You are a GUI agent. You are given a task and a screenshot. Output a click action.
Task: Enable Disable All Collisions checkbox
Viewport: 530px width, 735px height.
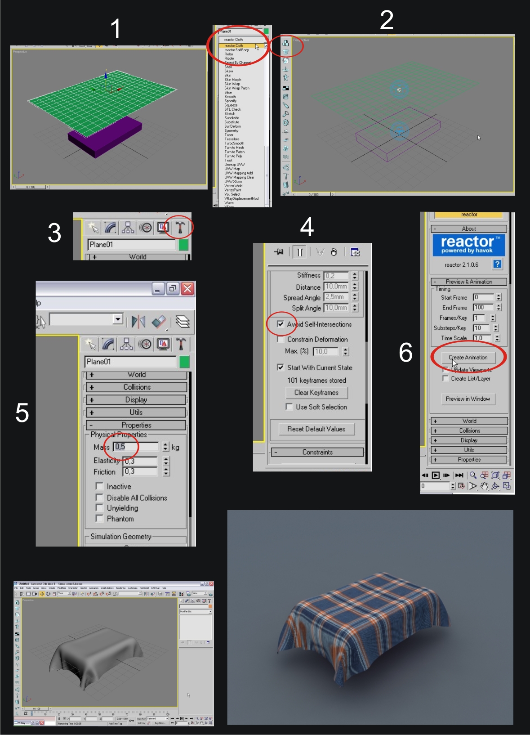point(99,497)
